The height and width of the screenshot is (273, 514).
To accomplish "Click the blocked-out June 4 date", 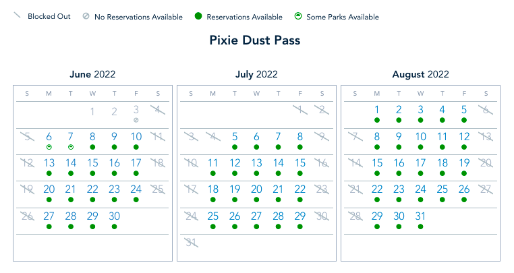I will (158, 110).
